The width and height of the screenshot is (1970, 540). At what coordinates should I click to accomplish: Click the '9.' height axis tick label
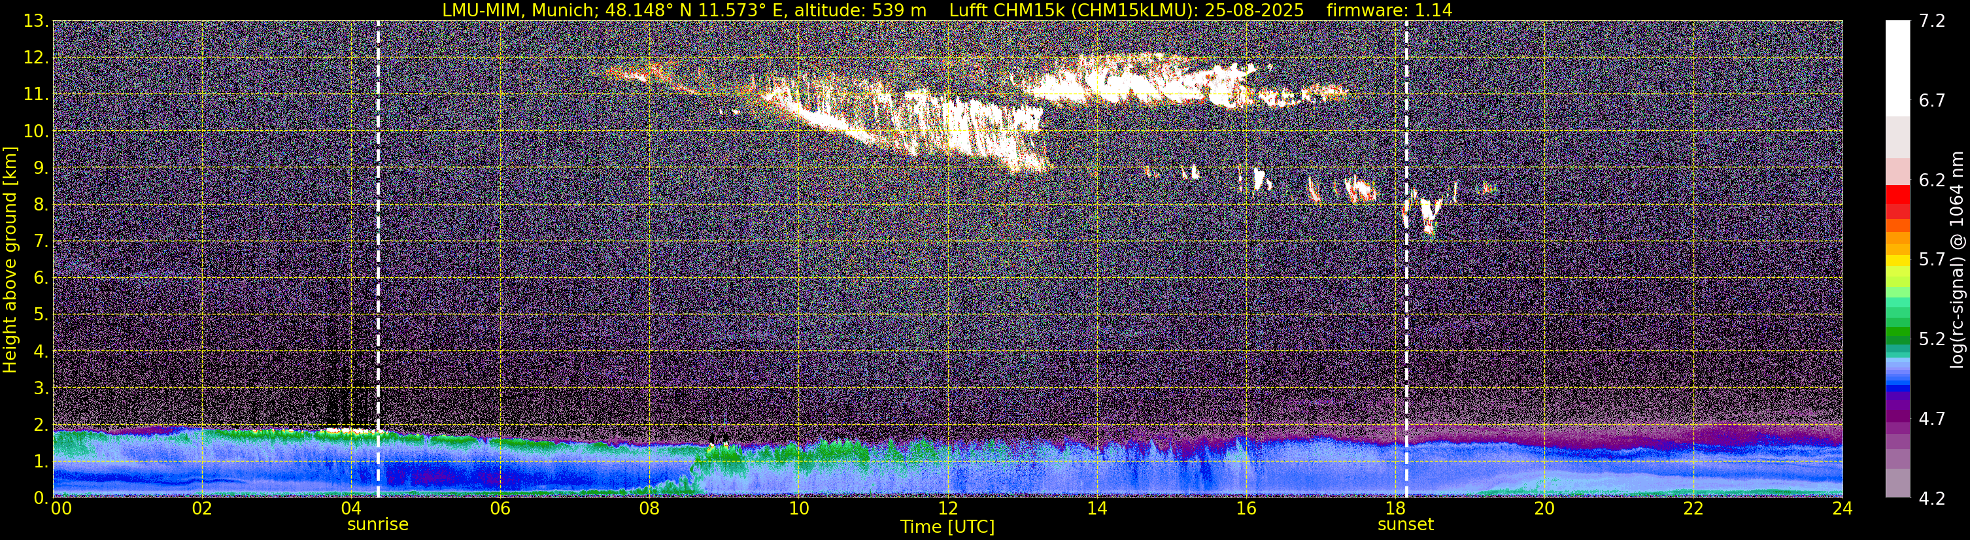pyautogui.click(x=41, y=168)
